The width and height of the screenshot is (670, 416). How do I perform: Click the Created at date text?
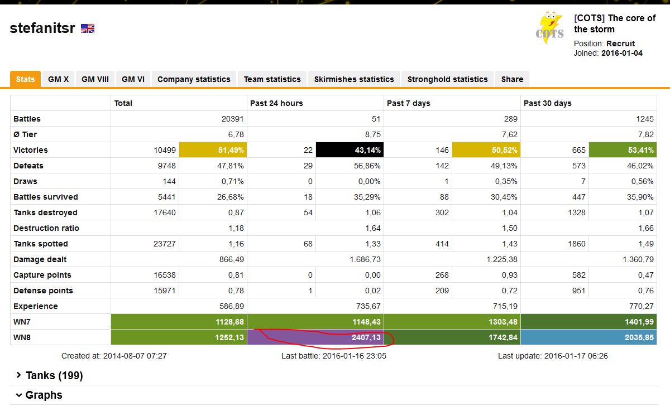coord(114,356)
